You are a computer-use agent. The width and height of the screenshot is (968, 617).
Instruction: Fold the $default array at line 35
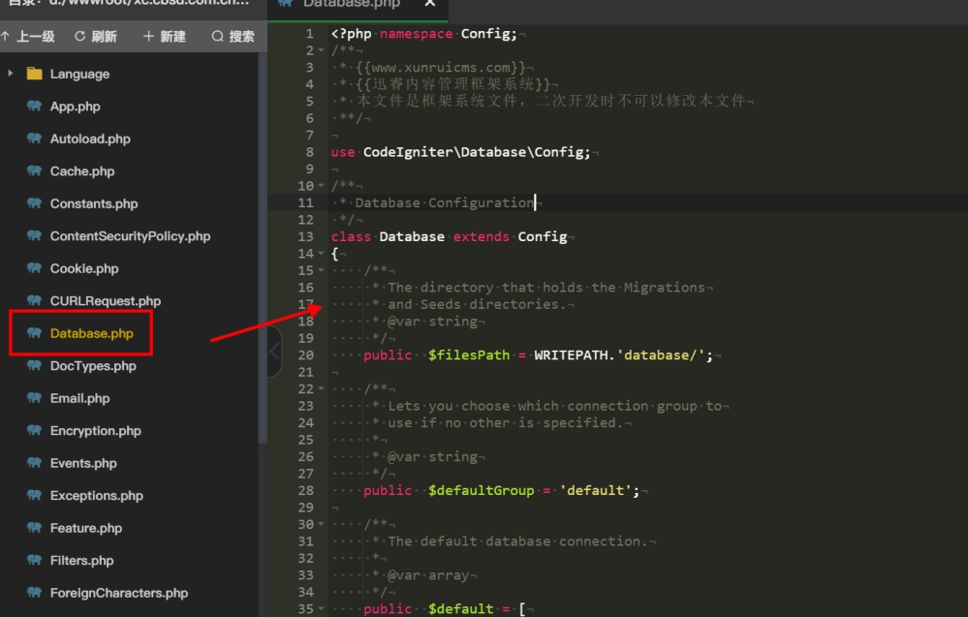coord(321,609)
